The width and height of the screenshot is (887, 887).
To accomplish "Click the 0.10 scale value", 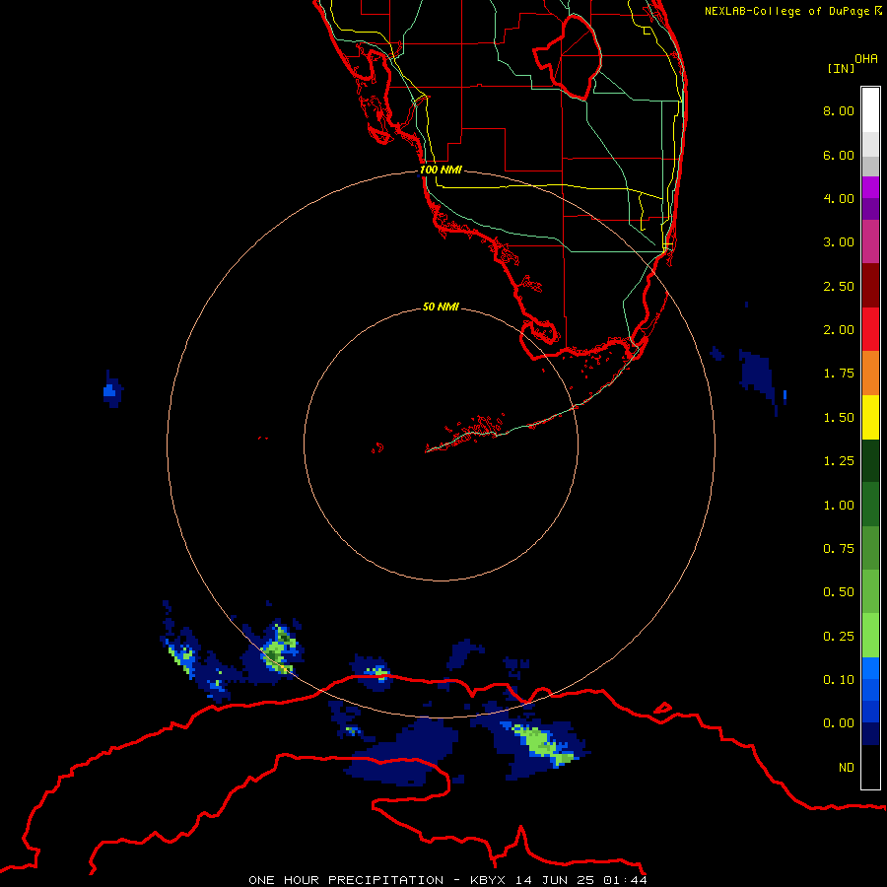I will 839,680.
